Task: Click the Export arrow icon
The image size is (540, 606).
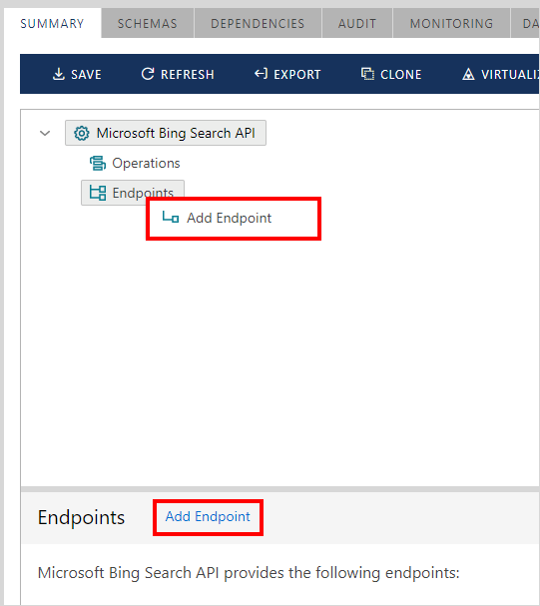Action: click(x=261, y=74)
